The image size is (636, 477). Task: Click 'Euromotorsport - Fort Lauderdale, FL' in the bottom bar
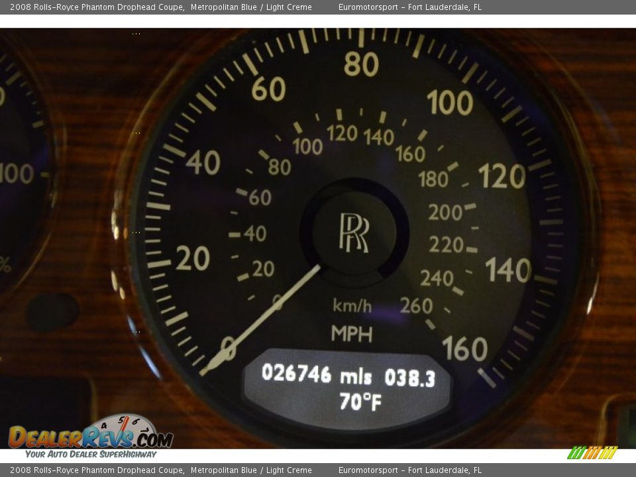coord(409,470)
